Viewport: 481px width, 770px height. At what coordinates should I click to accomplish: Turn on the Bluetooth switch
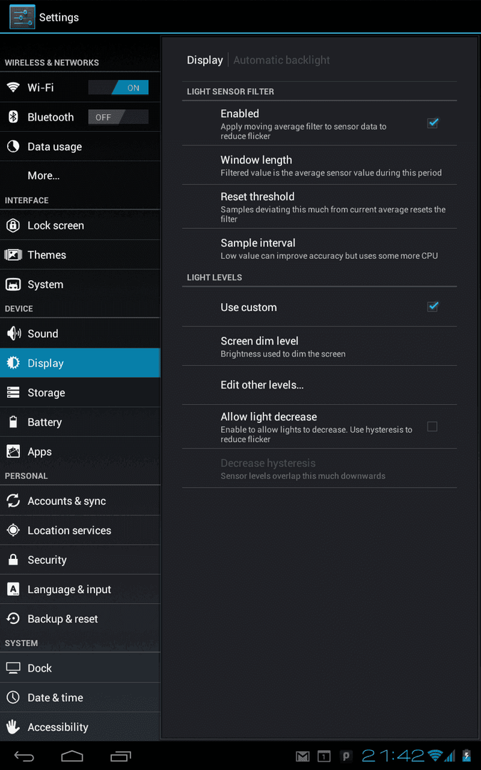(x=118, y=118)
